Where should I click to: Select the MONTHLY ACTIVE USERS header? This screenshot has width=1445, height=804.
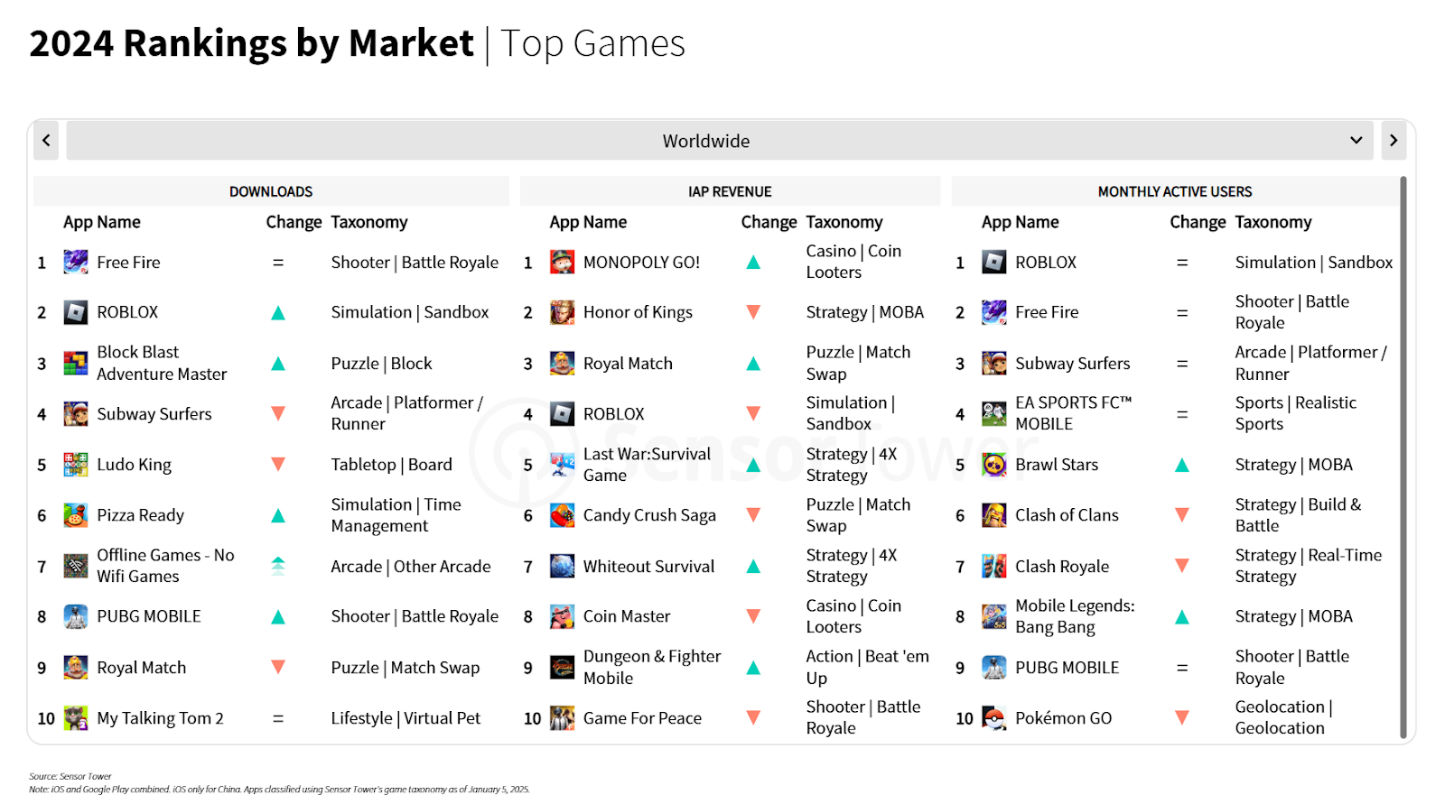tap(1174, 191)
